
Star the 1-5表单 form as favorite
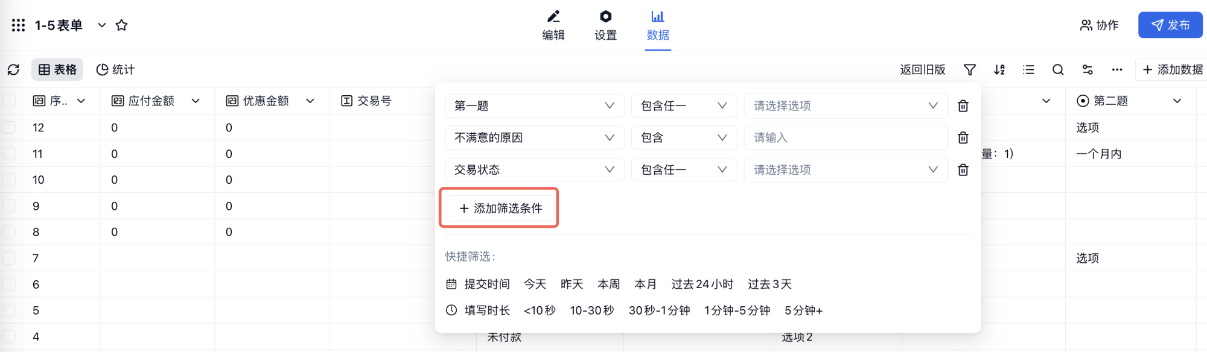click(x=121, y=25)
